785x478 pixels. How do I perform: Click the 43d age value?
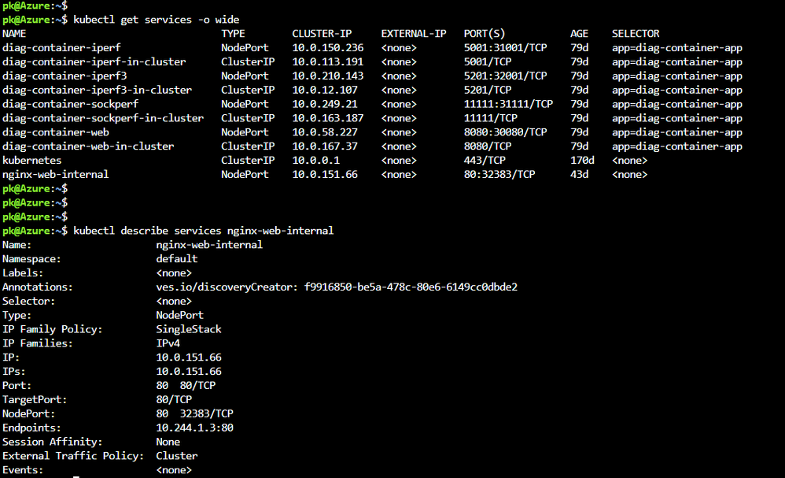pos(579,174)
